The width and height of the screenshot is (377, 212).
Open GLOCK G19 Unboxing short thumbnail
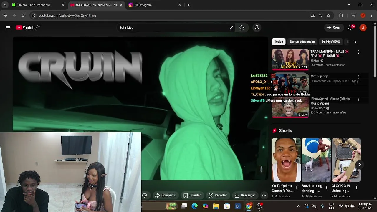[346, 160]
